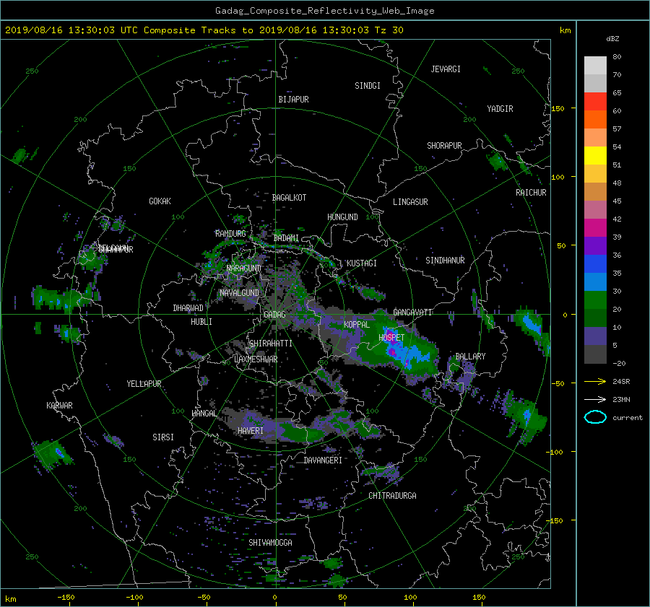The height and width of the screenshot is (607, 650).
Task: Click the SHIVAMOGGA city label
Action: click(270, 542)
